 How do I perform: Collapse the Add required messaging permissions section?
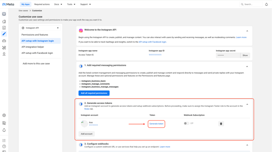247,66
